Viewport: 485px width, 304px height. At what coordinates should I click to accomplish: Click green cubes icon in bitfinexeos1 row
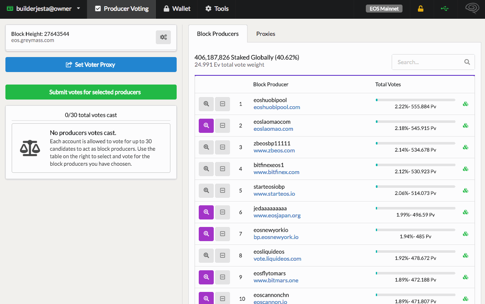[465, 169]
